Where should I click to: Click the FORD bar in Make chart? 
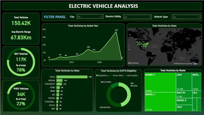click(x=58, y=88)
